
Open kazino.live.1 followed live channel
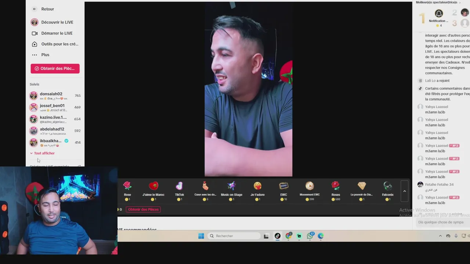click(55, 119)
